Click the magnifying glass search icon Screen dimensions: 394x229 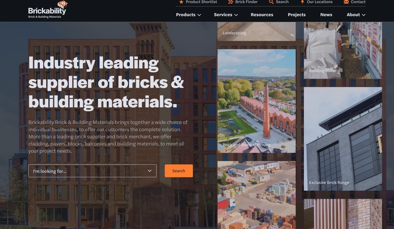271,2
